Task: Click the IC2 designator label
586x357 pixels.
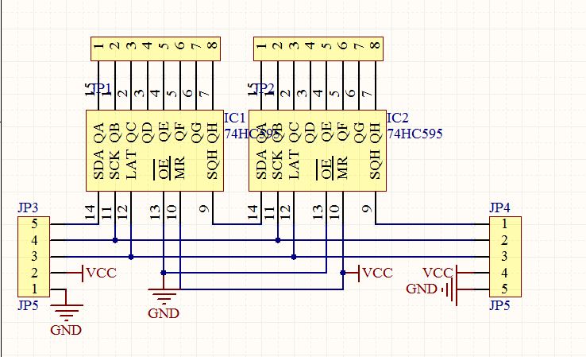Action: click(x=398, y=118)
